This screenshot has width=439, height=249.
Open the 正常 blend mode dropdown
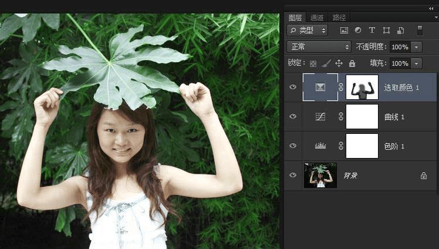click(319, 47)
